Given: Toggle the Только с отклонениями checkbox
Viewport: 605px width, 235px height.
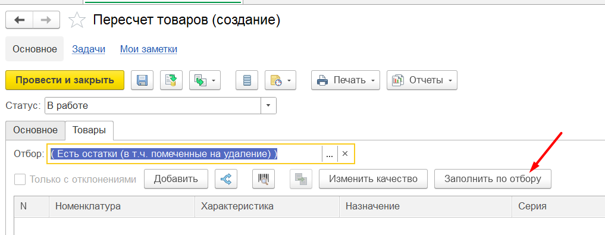Looking at the screenshot, I should coord(20,179).
